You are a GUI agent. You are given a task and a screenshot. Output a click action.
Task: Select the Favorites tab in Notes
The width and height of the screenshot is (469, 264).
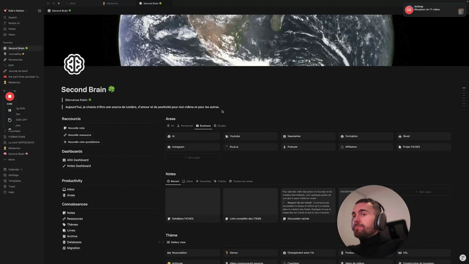click(203, 181)
